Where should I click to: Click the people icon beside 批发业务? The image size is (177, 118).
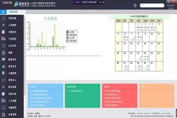3,66
